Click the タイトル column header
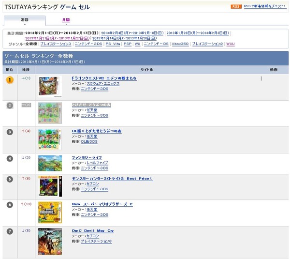 coord(146,70)
